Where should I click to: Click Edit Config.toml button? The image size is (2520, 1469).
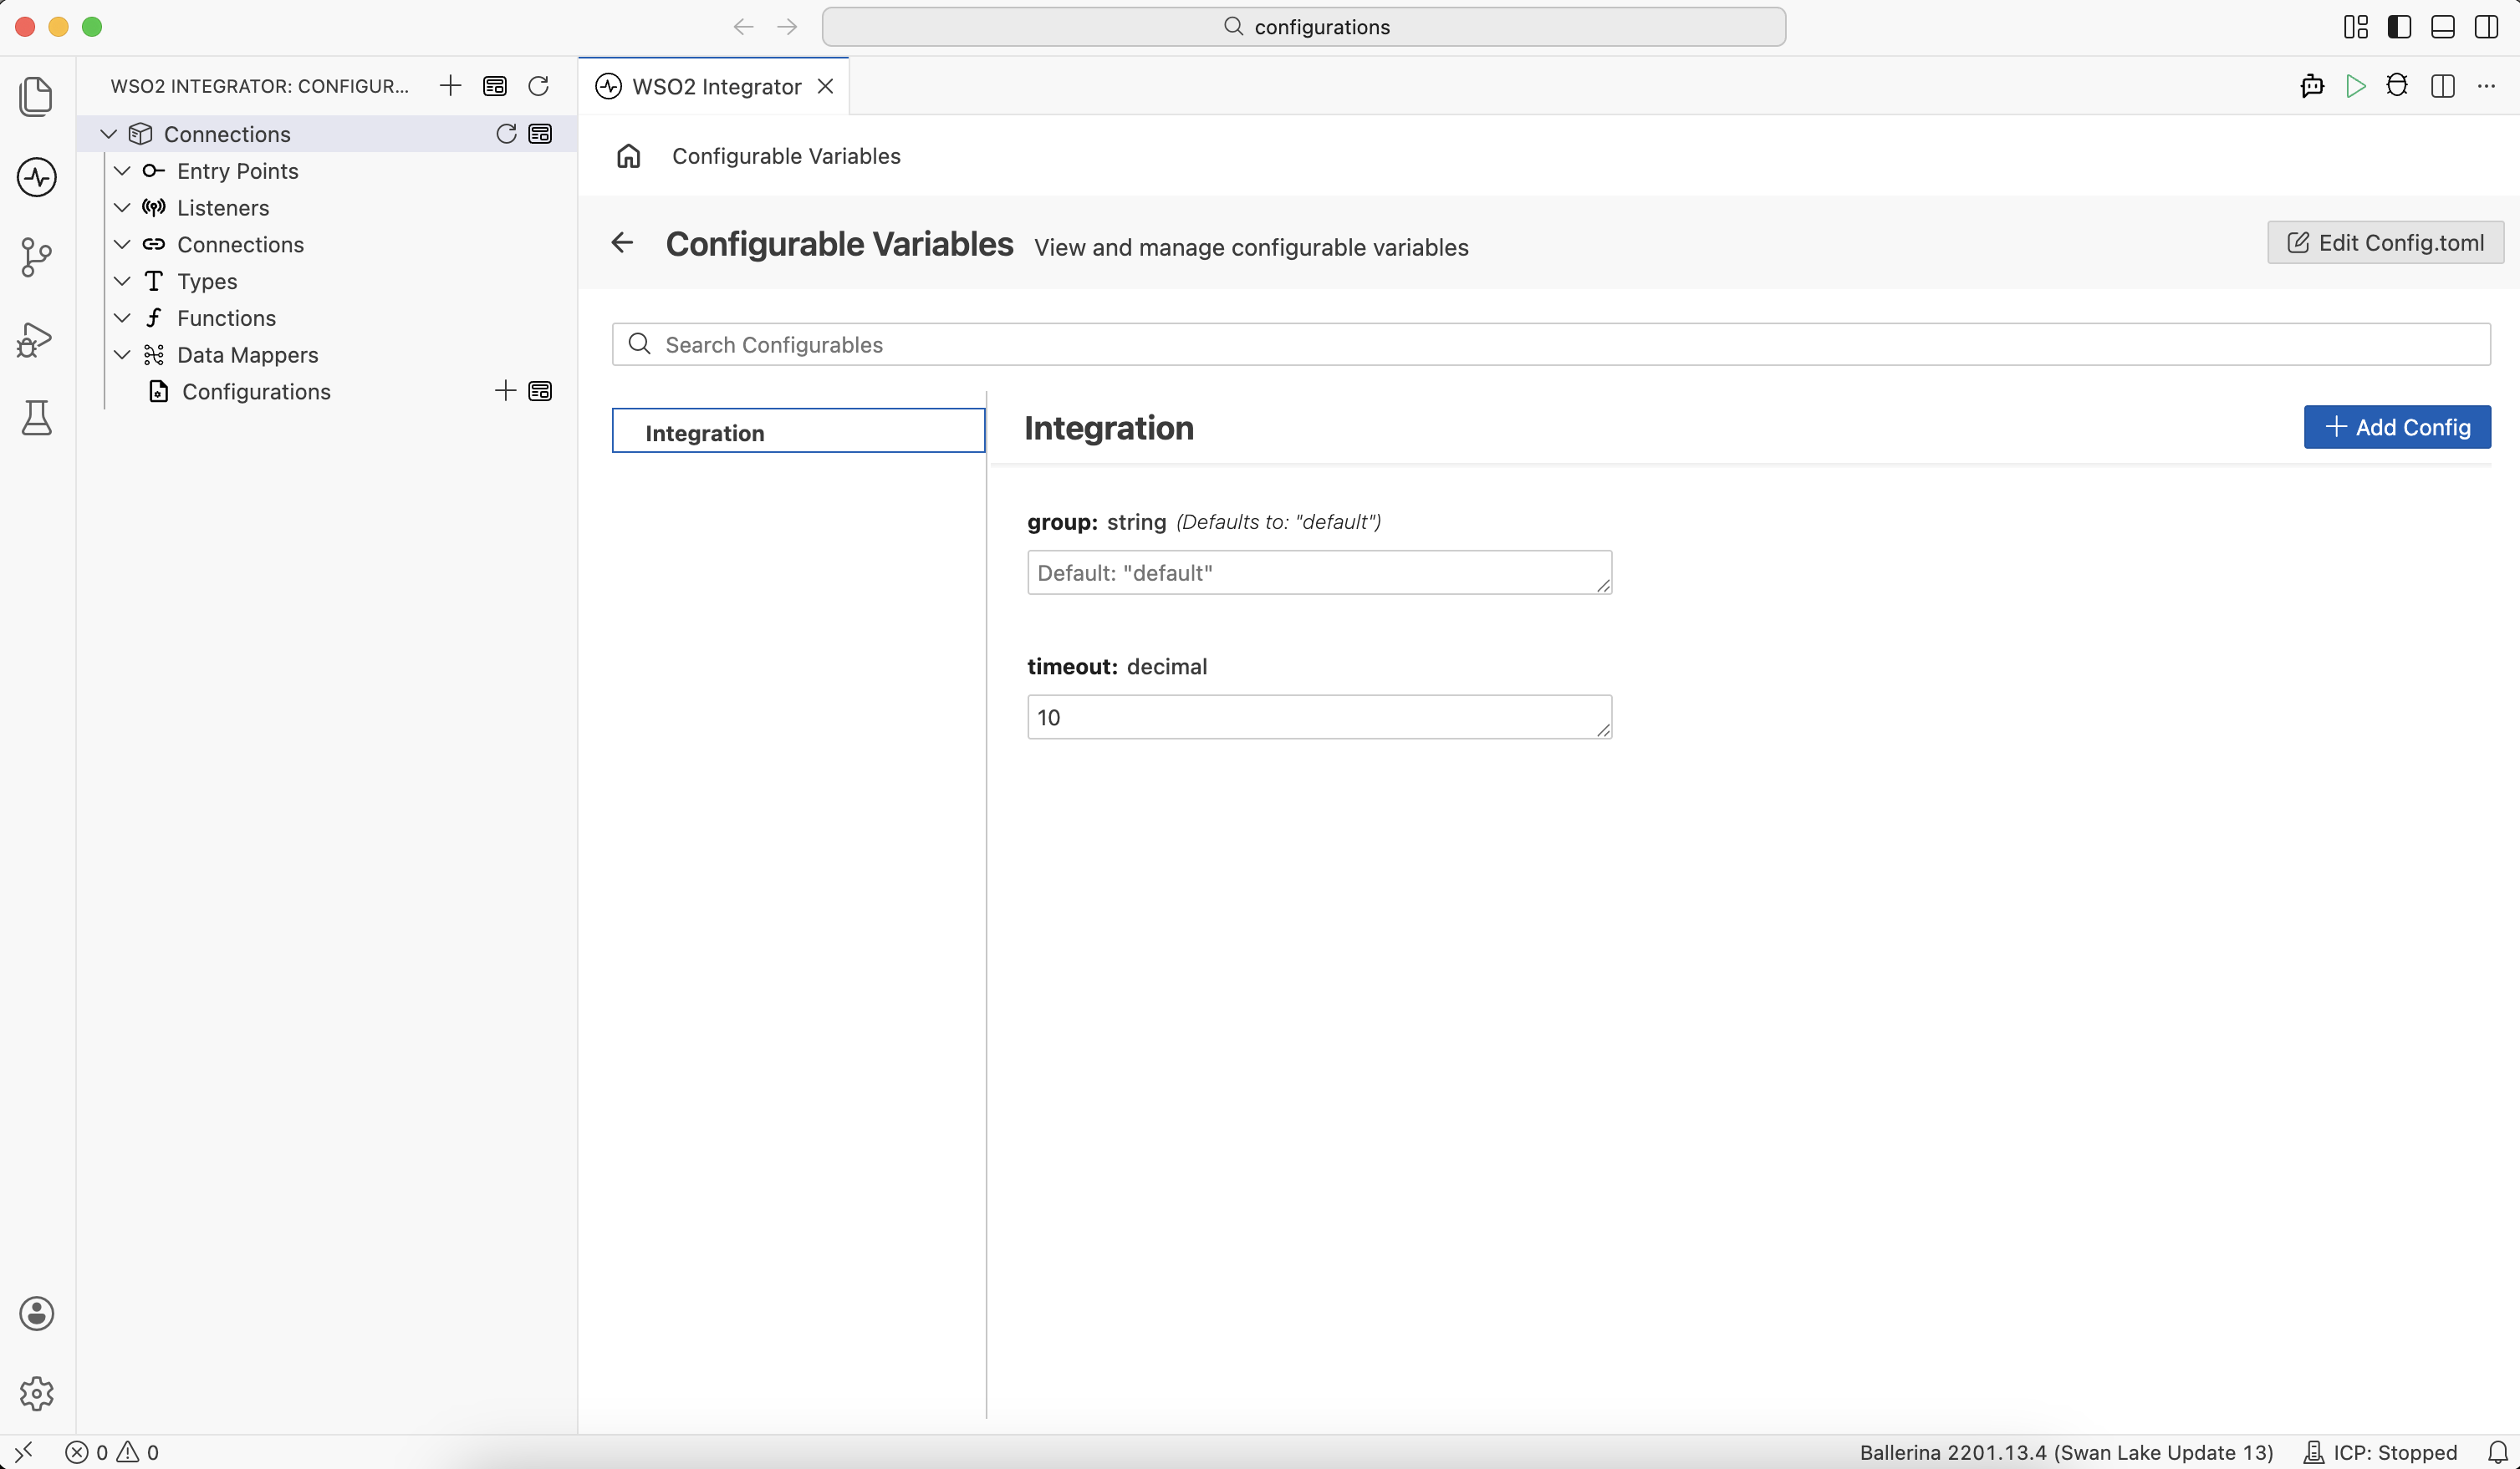point(2385,243)
